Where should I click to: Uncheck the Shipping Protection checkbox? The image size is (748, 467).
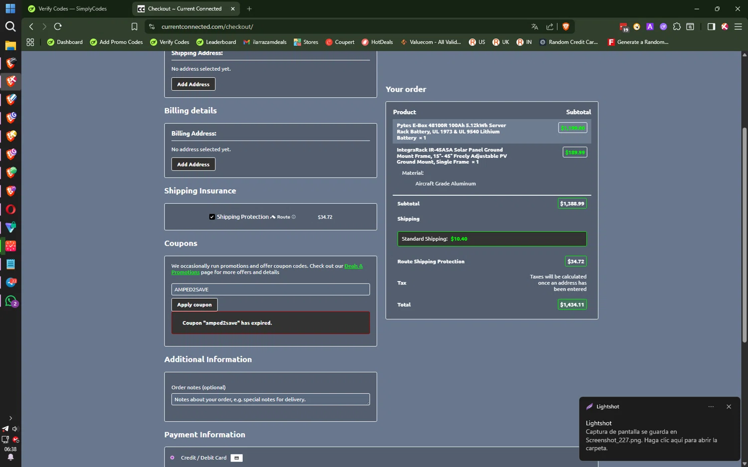212,217
